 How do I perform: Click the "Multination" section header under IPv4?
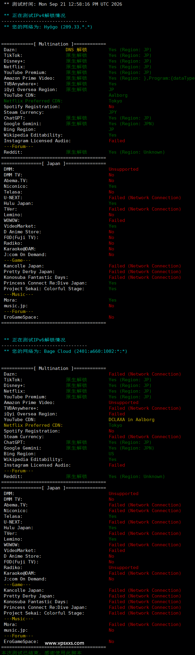pos(53,44)
